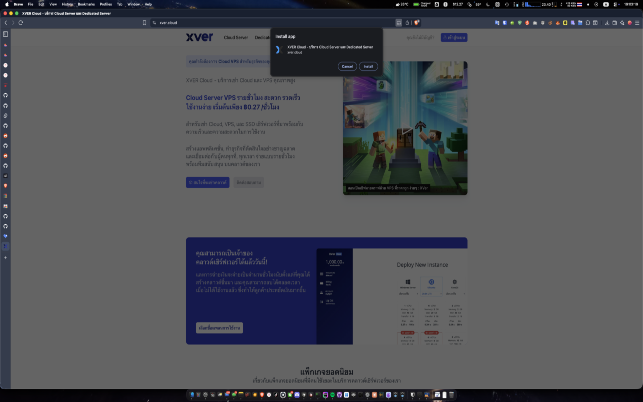
Task: Open Bitwarden shield extension icon
Action: 505,23
